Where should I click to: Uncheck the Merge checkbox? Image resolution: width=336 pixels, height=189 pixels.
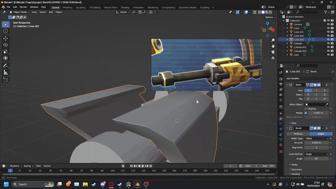[306, 113]
